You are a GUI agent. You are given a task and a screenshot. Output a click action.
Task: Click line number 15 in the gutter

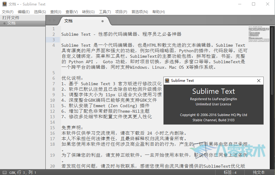[52, 128]
